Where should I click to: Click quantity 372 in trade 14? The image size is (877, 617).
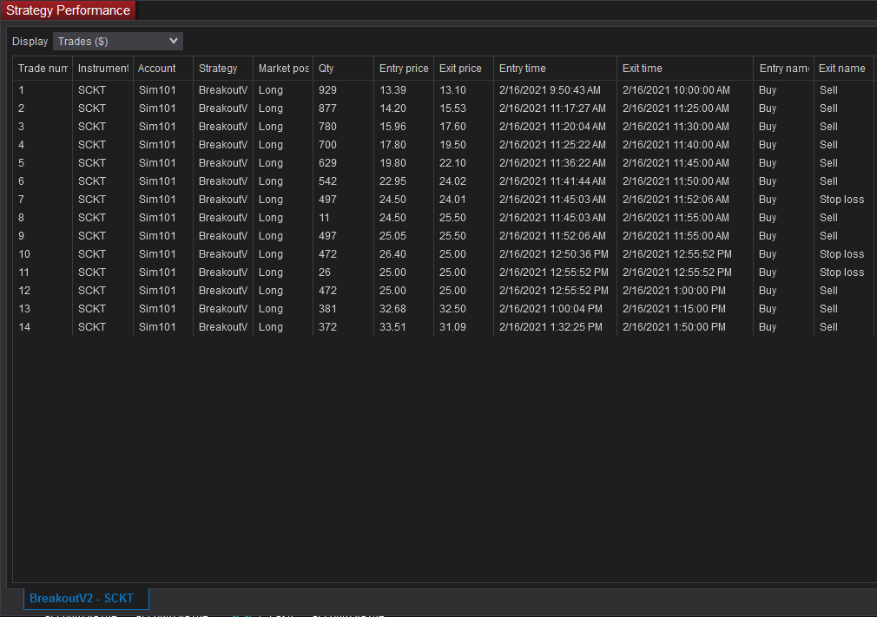[x=327, y=327]
